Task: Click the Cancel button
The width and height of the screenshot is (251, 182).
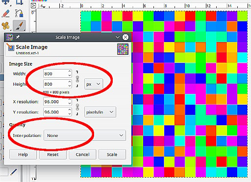Action: pos(82,154)
